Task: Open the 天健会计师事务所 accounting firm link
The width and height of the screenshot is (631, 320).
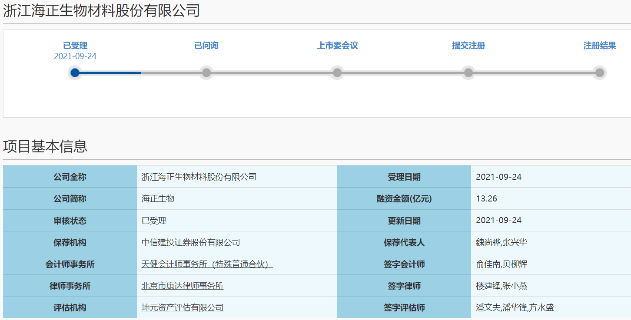Action: (207, 264)
